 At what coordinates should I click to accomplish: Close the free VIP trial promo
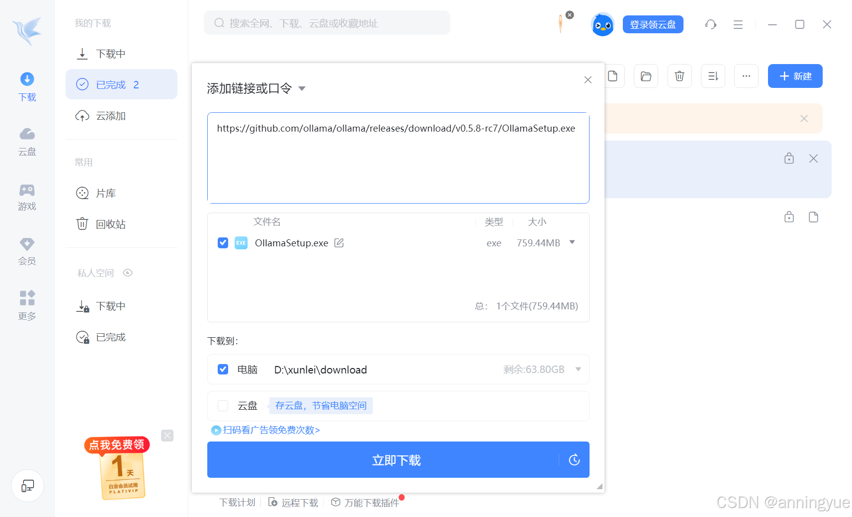click(168, 436)
